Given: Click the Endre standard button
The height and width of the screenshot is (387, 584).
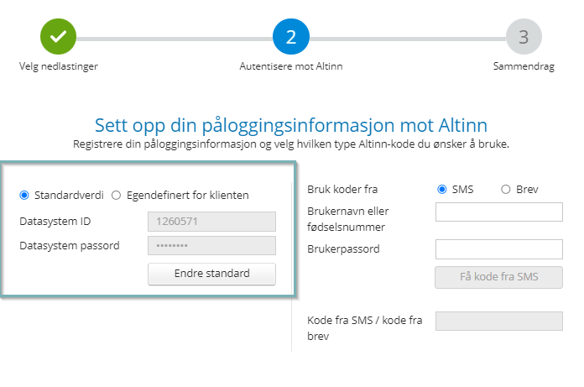Looking at the screenshot, I should [x=212, y=274].
